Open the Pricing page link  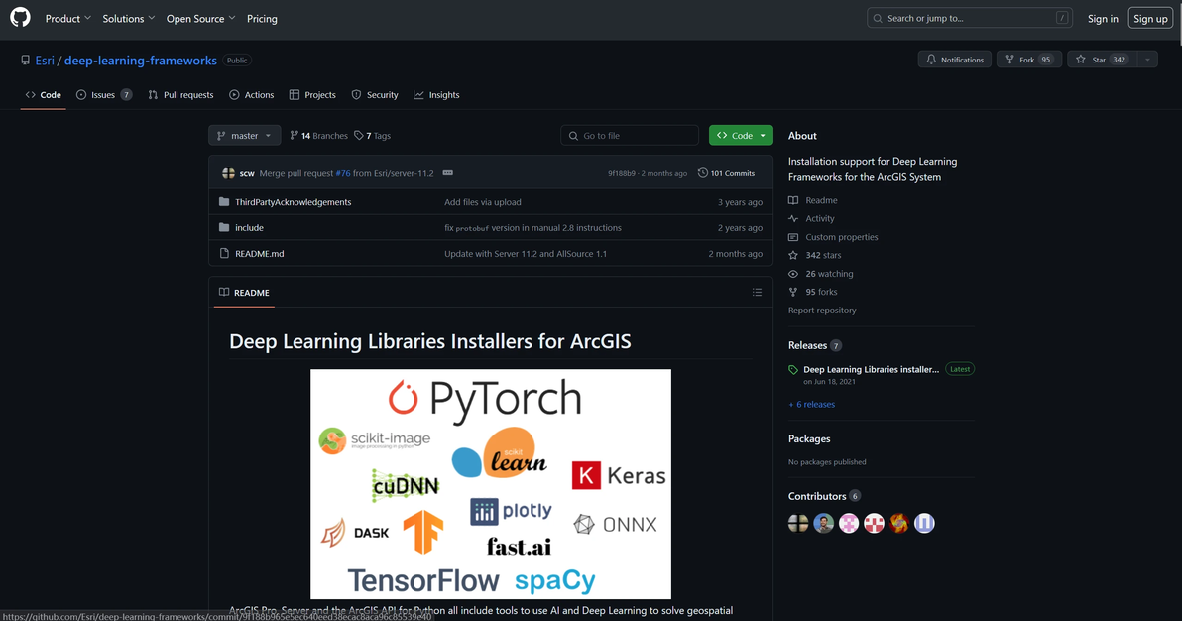[262, 18]
